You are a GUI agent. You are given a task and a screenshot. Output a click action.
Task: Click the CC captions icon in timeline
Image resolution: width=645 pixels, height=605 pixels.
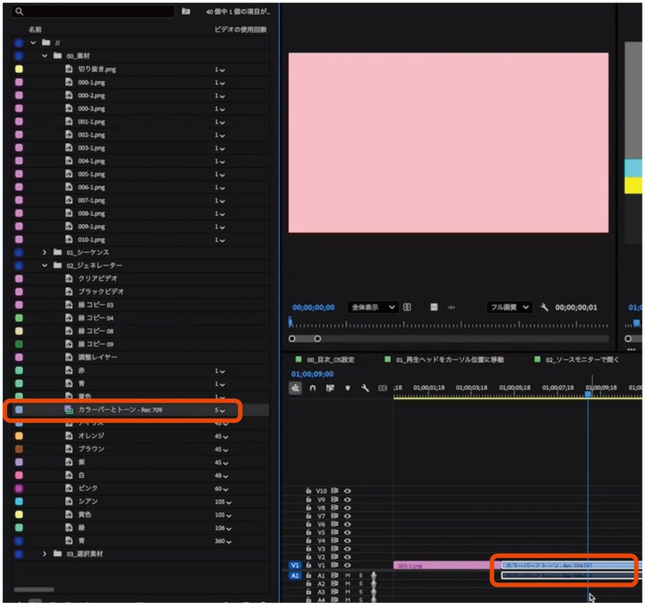coord(382,388)
